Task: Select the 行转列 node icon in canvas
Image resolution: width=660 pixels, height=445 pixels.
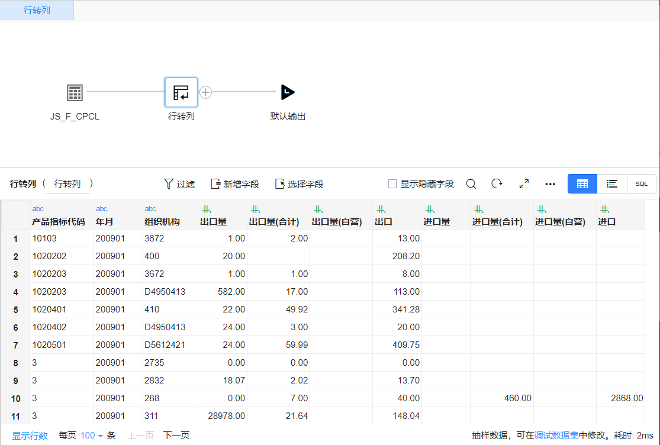Action: click(x=181, y=93)
